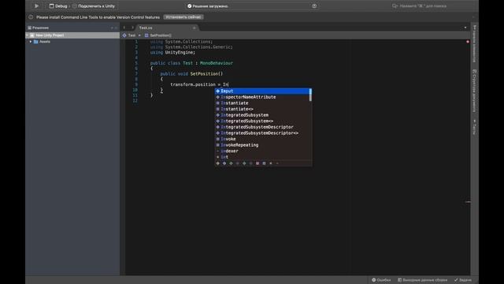504x284 pixels.
Task: Choose IntegratedSubsystemDescriptor completion
Action: pos(262,127)
